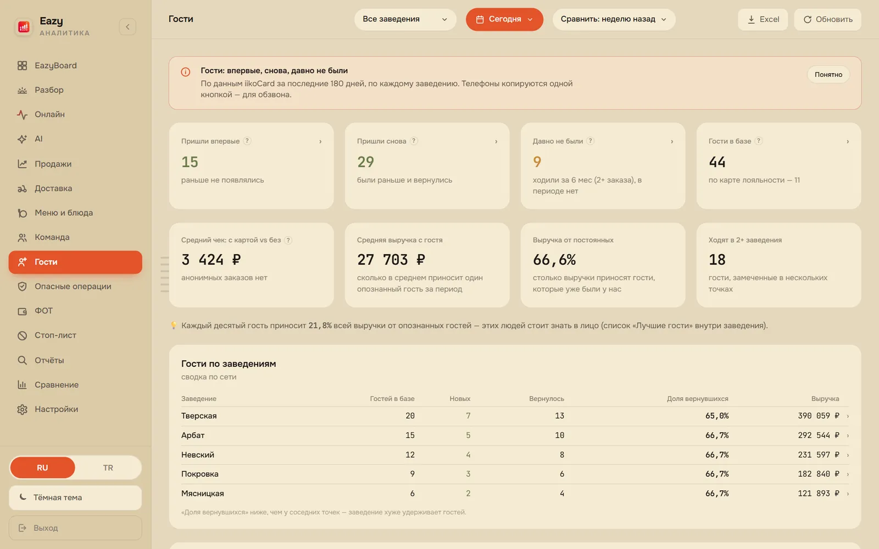This screenshot has width=879, height=549.
Task: Switch language to TR
Action: [x=108, y=468]
